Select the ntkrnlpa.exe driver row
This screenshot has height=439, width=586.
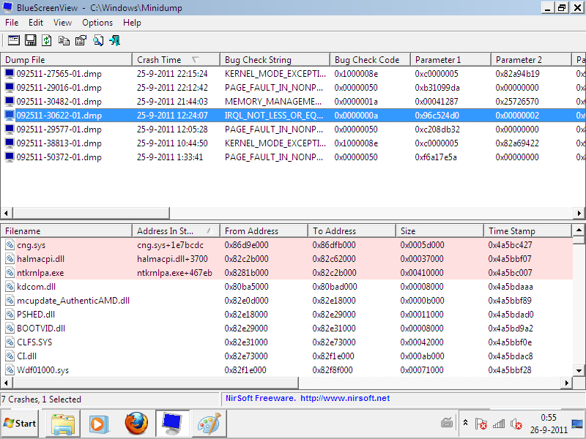coord(286,273)
